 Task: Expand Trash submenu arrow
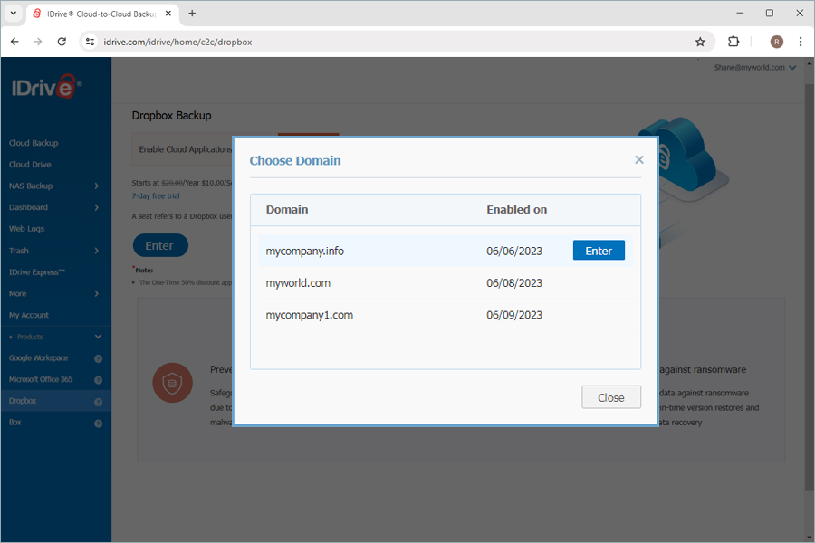pos(97,251)
